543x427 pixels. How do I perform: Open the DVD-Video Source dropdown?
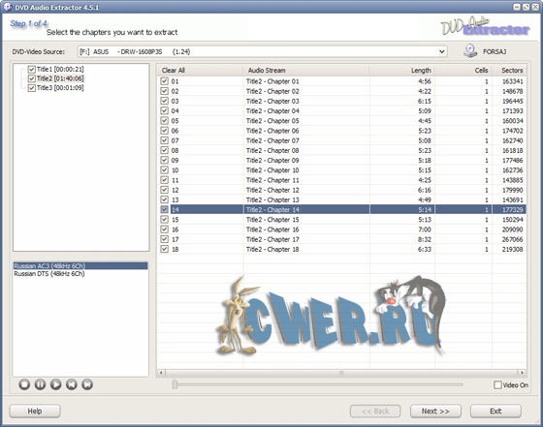pyautogui.click(x=441, y=52)
